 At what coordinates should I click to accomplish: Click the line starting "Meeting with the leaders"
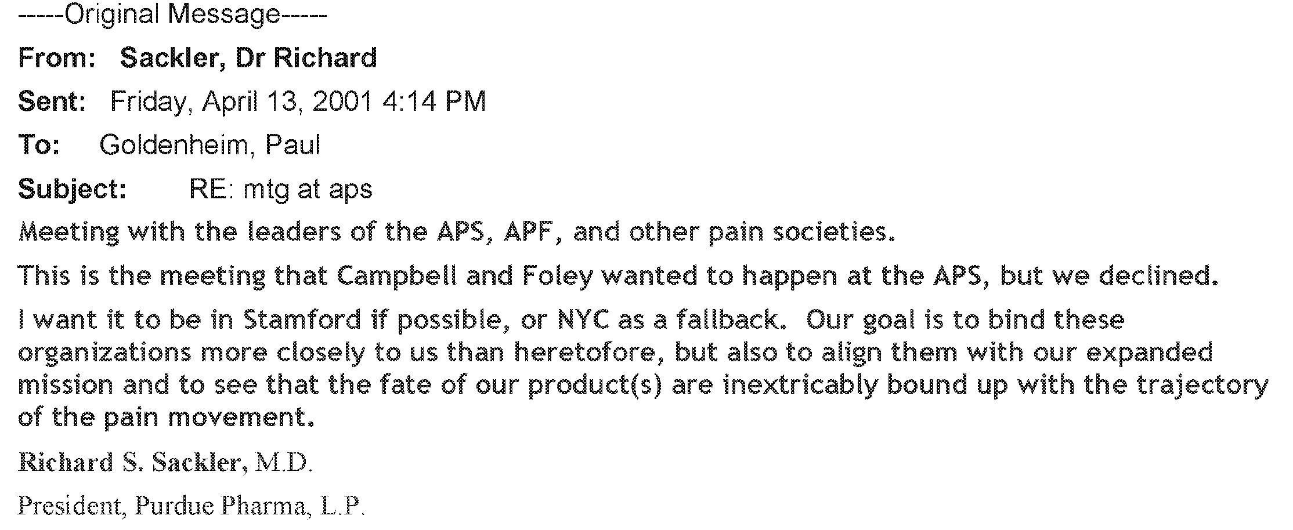point(457,232)
